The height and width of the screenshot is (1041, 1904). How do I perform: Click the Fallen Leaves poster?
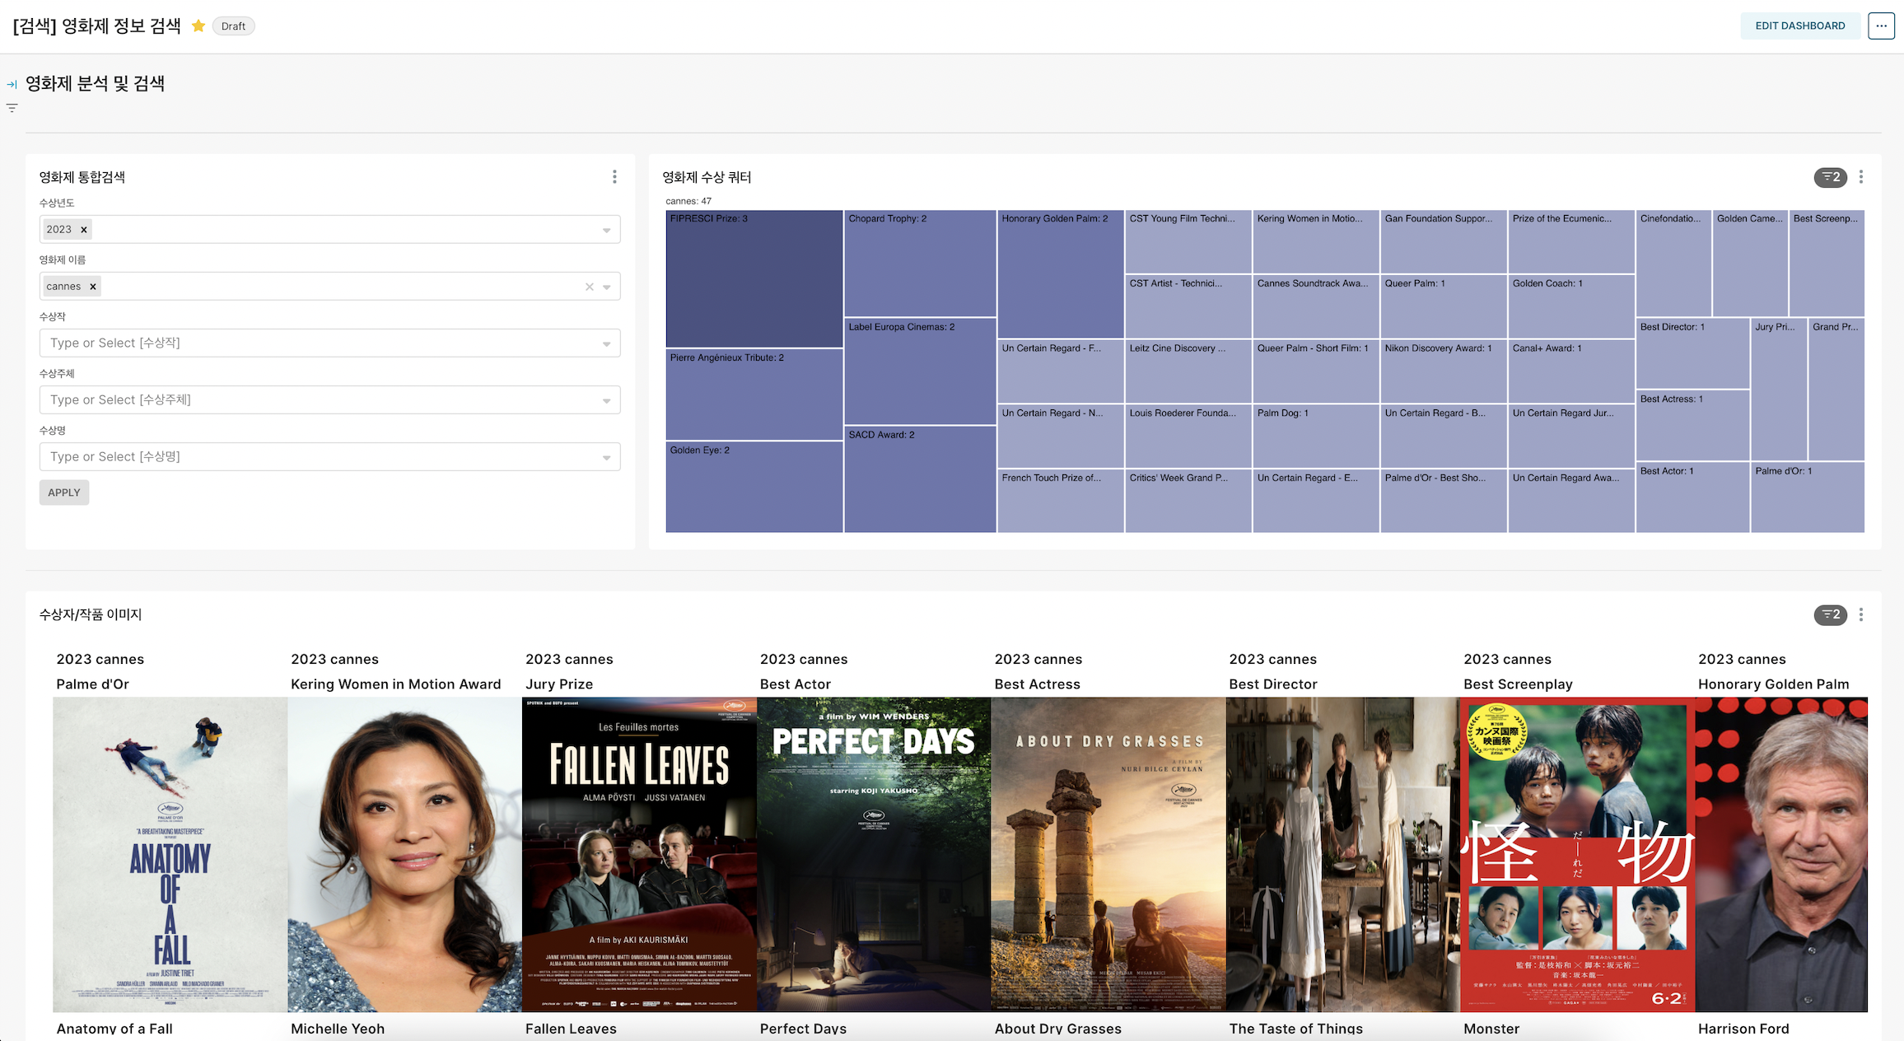[x=639, y=855]
